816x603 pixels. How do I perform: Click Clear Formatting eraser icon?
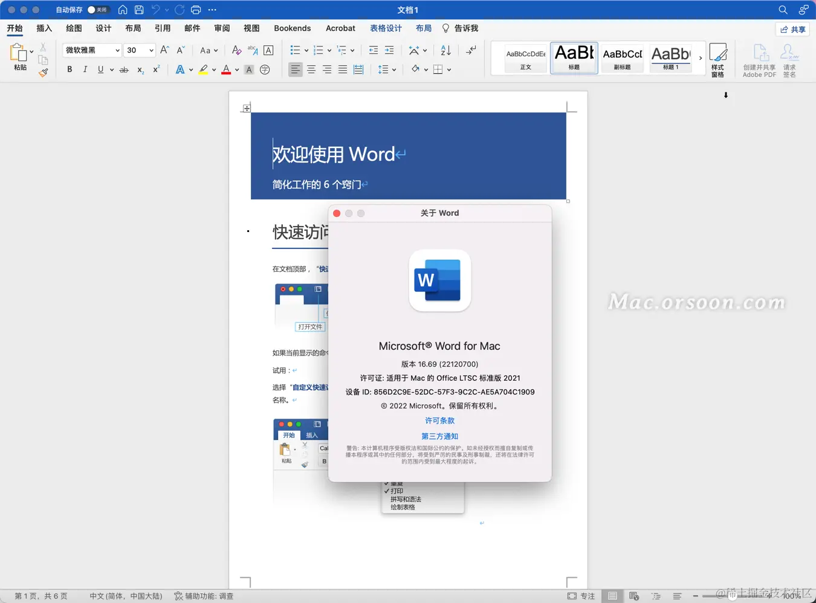pos(236,50)
